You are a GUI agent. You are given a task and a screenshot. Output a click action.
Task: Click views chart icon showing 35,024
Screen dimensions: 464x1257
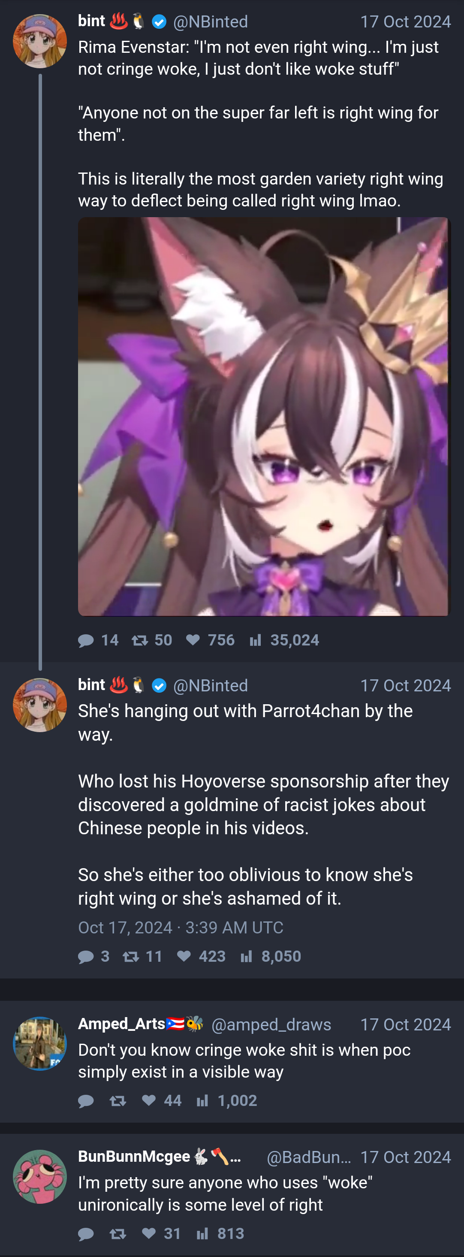click(256, 640)
